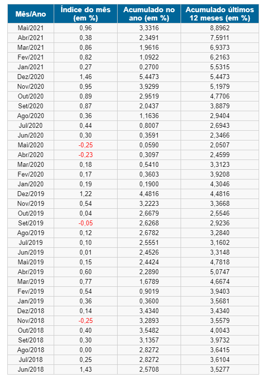
Task: Click the 1,22 index for Dez/2019
Action: pos(85,194)
